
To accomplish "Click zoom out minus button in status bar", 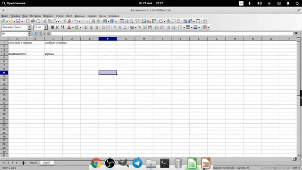I will click(262, 168).
